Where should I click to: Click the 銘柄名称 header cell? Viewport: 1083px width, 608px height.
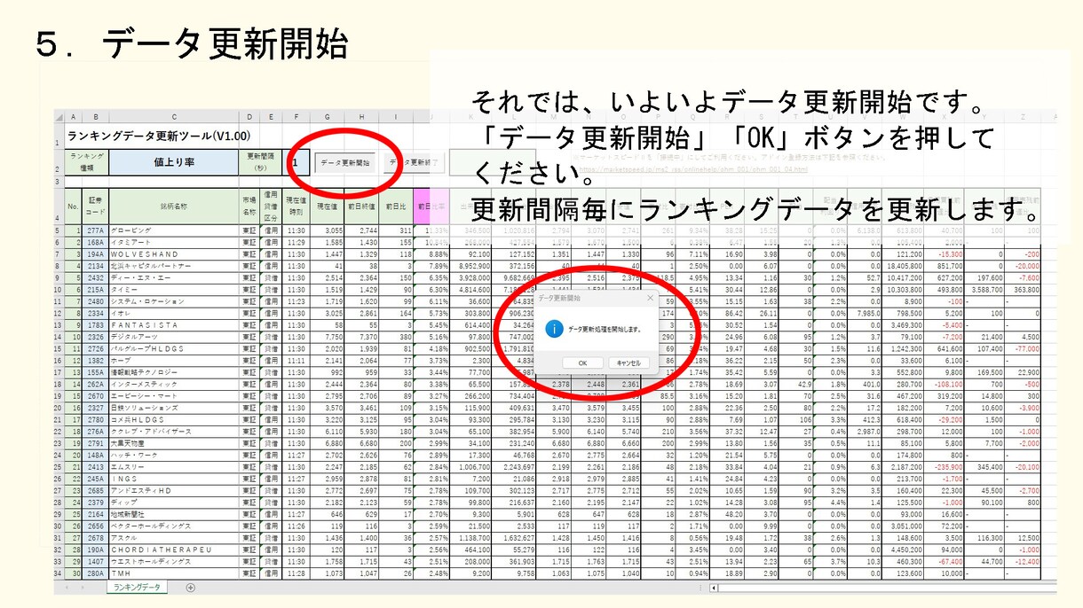click(174, 206)
